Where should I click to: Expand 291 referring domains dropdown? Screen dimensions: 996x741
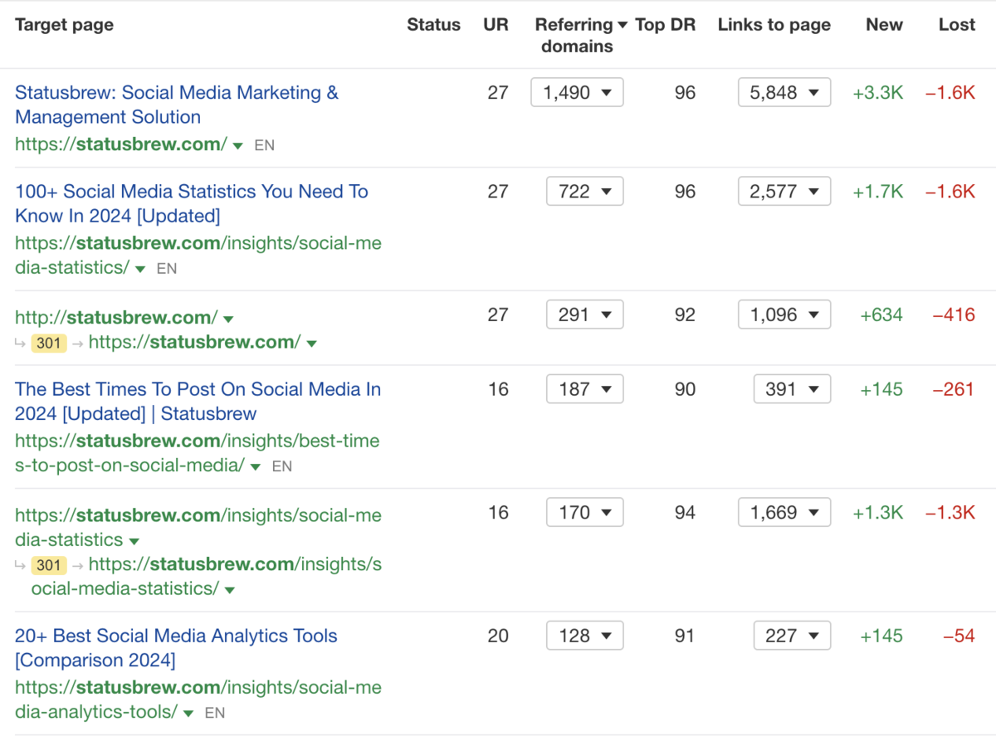584,315
